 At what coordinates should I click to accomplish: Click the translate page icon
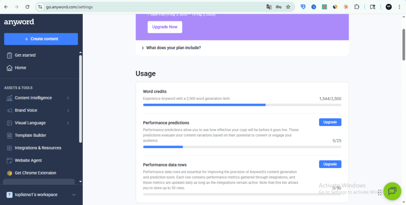click(x=269, y=7)
